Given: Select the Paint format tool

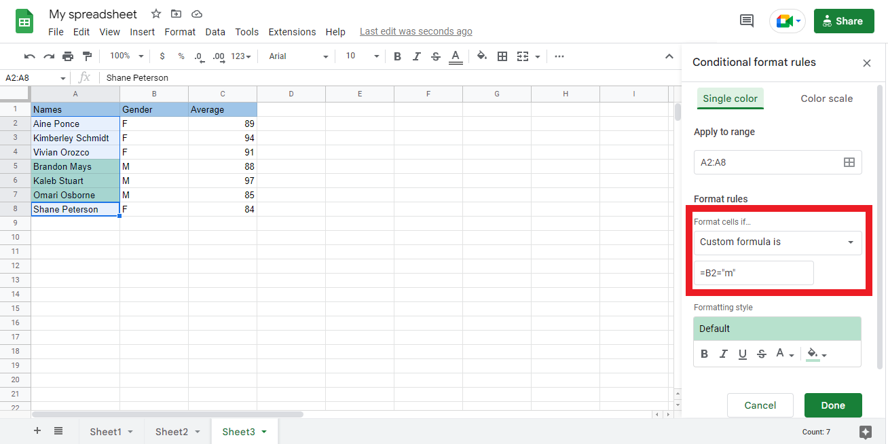Looking at the screenshot, I should (87, 56).
